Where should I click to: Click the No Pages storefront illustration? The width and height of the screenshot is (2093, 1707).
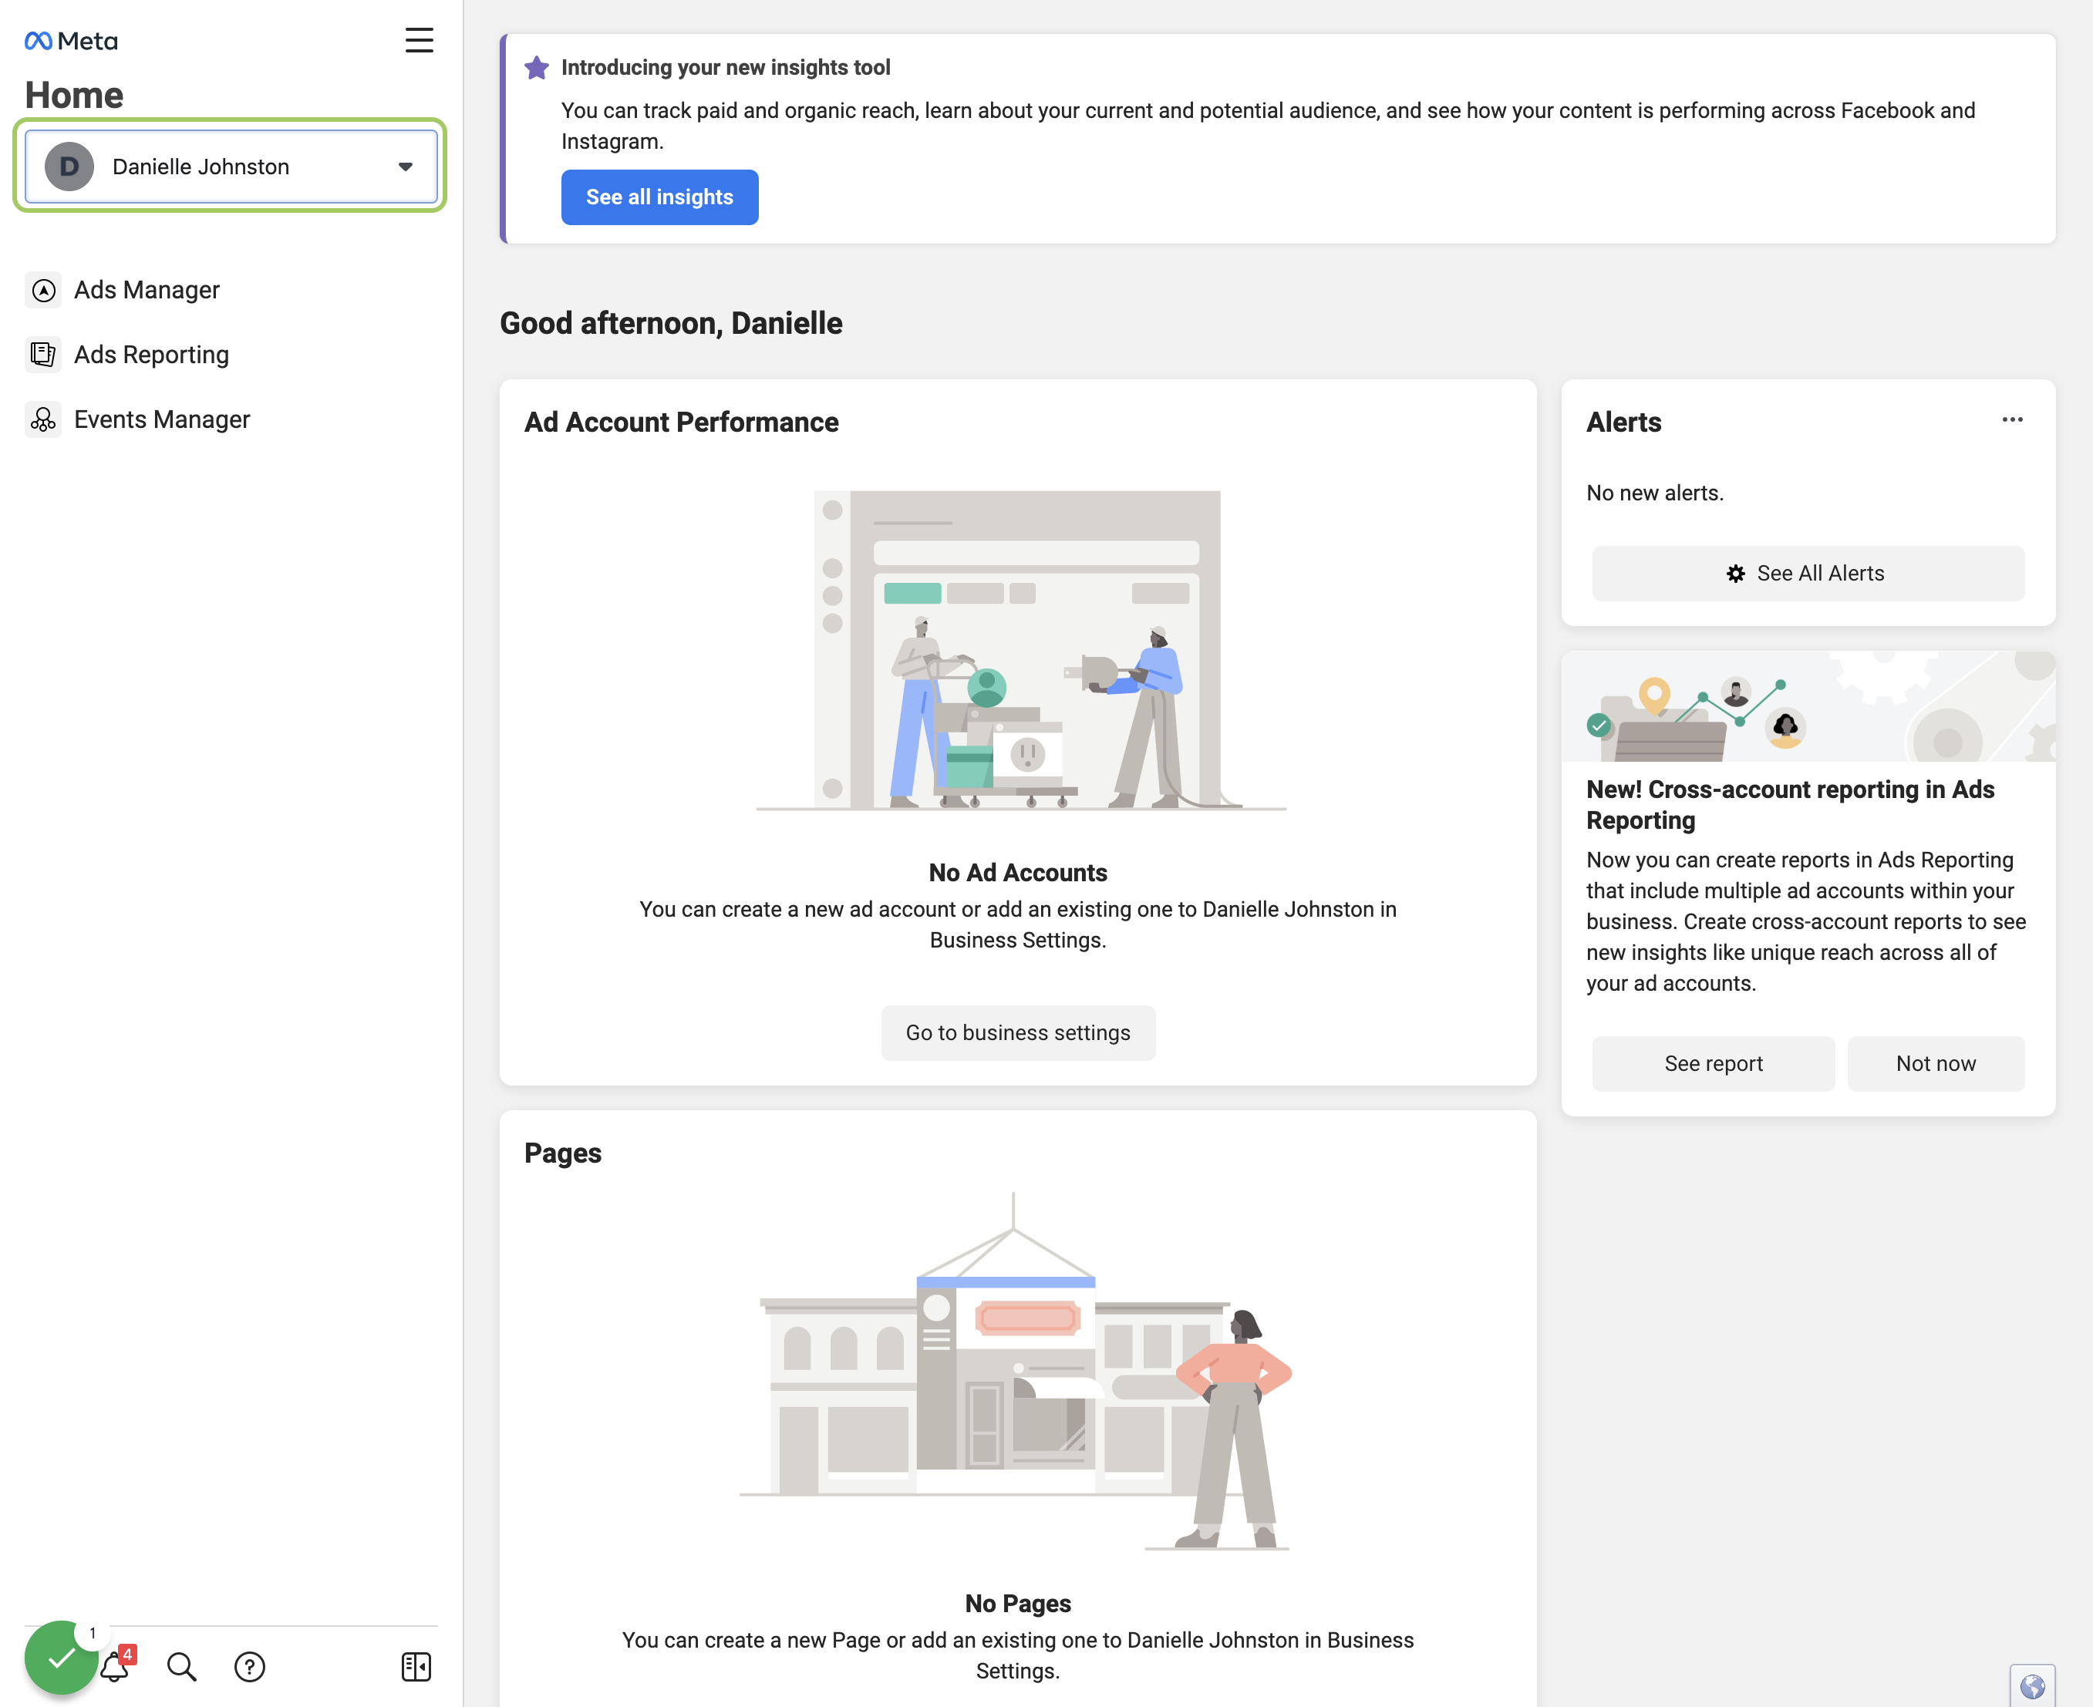(1016, 1372)
